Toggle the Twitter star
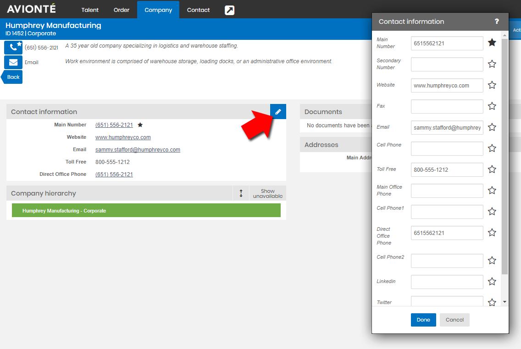Screen dimensions: 521x349 click(492, 302)
